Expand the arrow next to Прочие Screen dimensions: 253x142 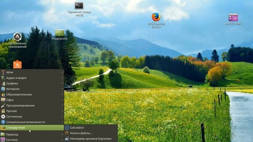tap(62, 111)
